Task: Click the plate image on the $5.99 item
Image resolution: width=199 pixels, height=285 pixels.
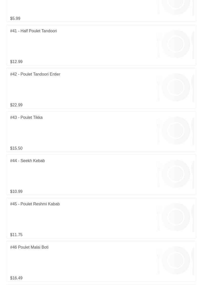Action: pyautogui.click(x=176, y=7)
